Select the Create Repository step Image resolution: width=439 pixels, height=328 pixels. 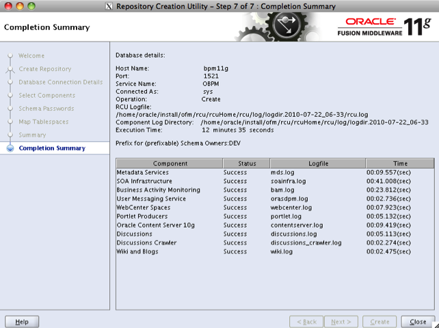tap(45, 69)
